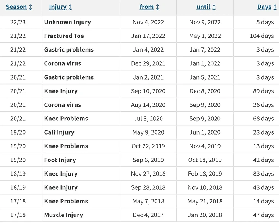Image resolution: width=279 pixels, height=223 pixels.
Task: Sort by the until date header
Action: click(x=203, y=7)
